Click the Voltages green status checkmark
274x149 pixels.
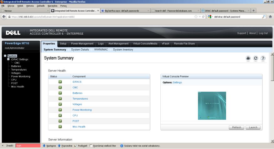[x=60, y=104]
